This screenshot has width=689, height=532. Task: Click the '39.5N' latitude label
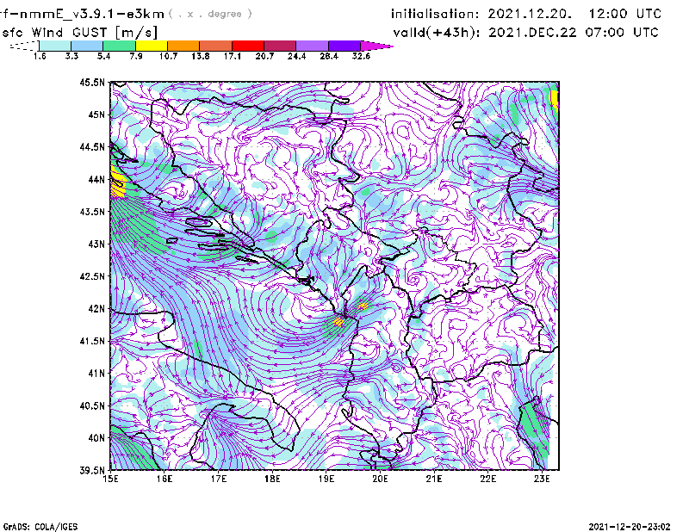pyautogui.click(x=92, y=470)
